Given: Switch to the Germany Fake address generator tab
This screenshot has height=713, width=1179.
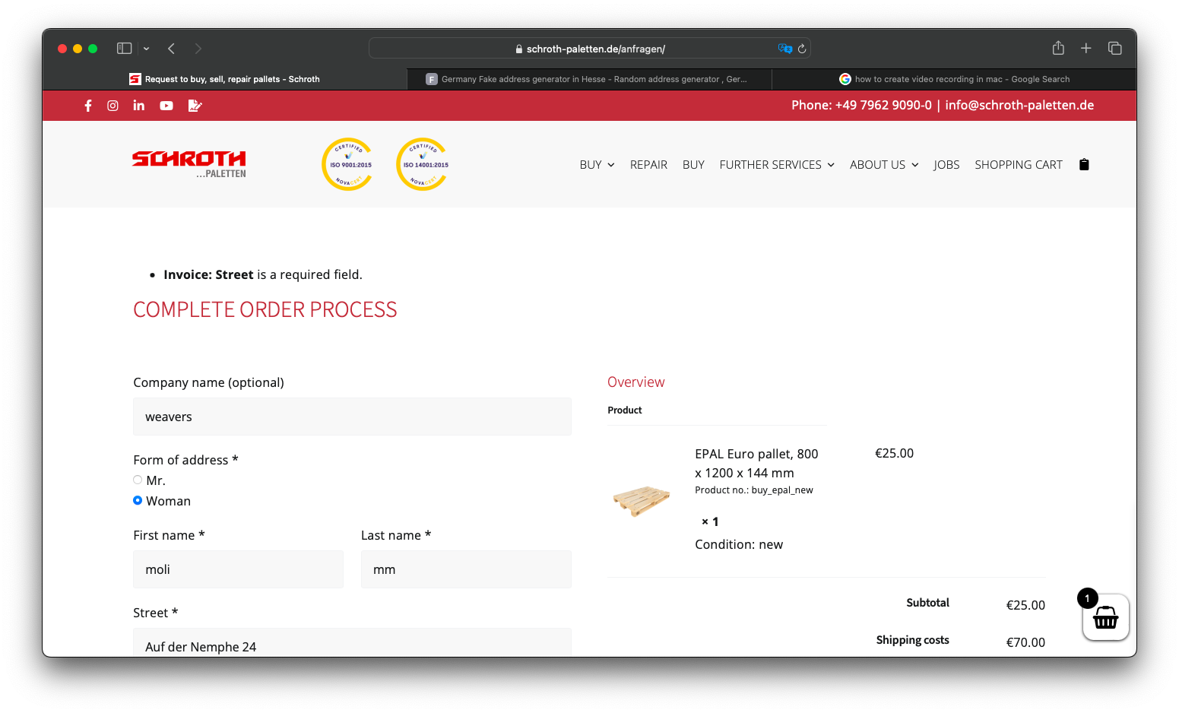Looking at the screenshot, I should (x=589, y=79).
